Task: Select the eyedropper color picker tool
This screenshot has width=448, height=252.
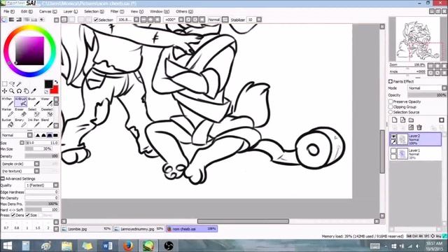Action: click(x=34, y=91)
